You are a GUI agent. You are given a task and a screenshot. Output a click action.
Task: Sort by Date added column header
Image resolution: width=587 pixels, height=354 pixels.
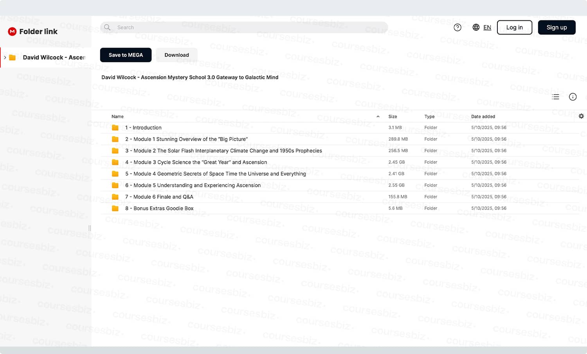(x=483, y=117)
